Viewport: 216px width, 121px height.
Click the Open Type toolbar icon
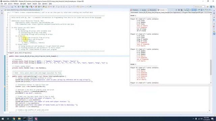pos(44,7)
